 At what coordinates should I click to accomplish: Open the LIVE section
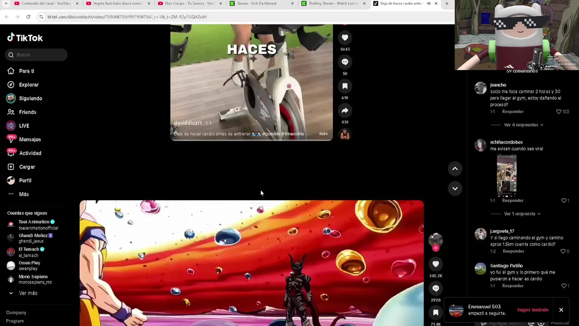(x=24, y=126)
